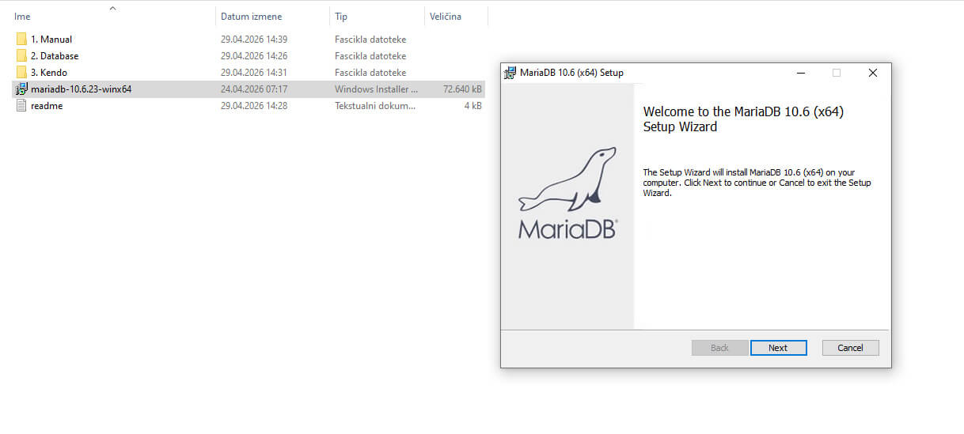
Task: Select the 2. Database folder name
Action: (55, 56)
